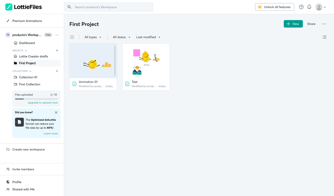Image resolution: width=334 pixels, height=196 pixels.
Task: Close the Did you know tip
Action: (56, 112)
